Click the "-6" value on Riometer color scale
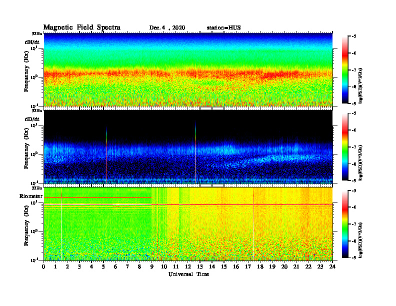This screenshot has width=396, height=306. coord(354,207)
